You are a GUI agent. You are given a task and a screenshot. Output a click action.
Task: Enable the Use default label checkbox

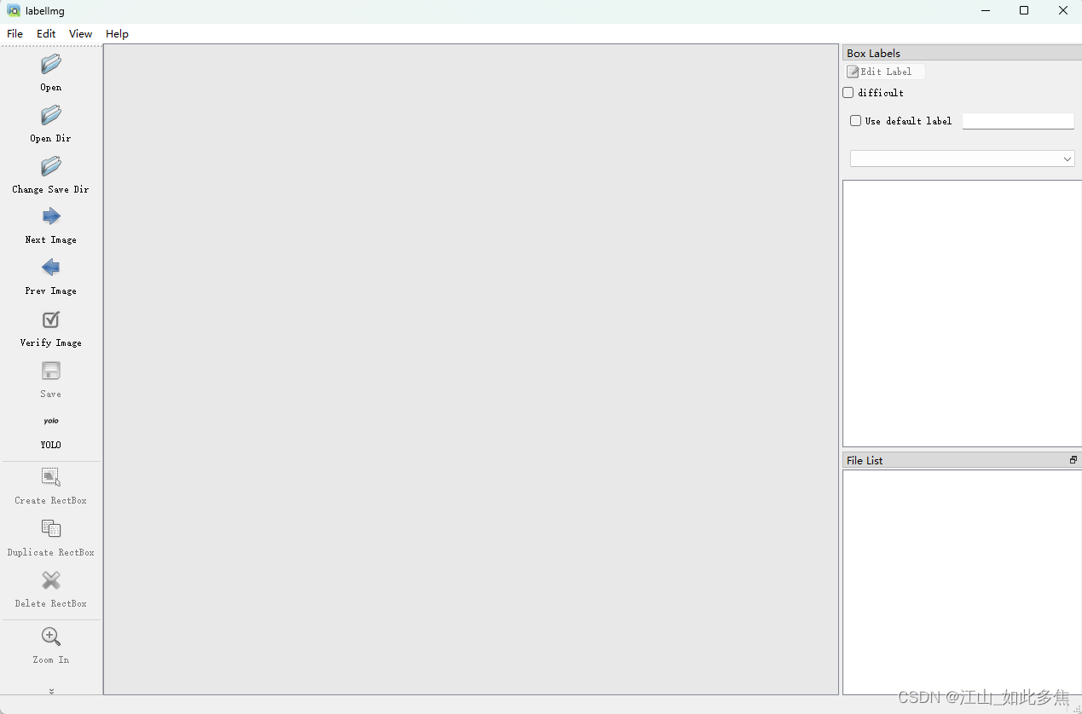(856, 121)
